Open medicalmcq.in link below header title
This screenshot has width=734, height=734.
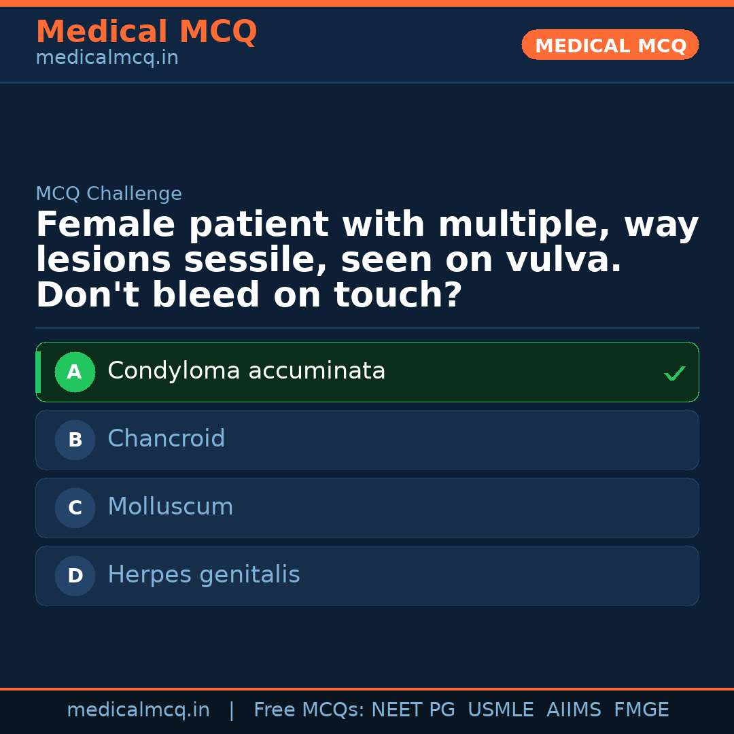coord(107,58)
